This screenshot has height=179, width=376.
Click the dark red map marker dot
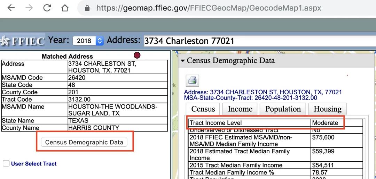click(137, 56)
